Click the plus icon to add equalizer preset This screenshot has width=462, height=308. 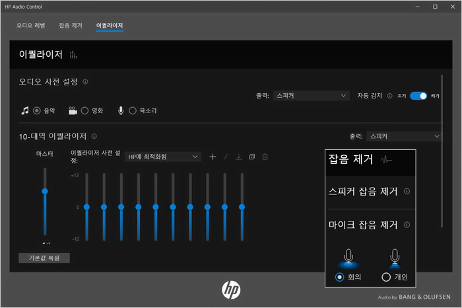pos(213,157)
